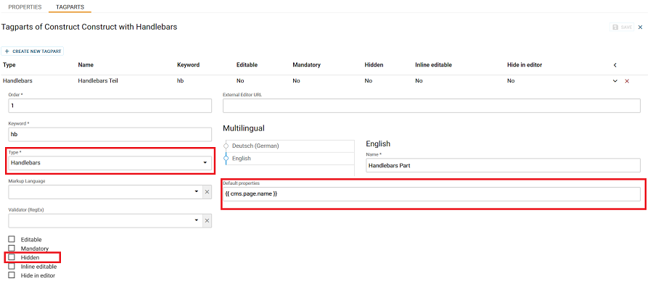
Task: Open the Type dropdown showing Handlebars
Action: point(110,162)
